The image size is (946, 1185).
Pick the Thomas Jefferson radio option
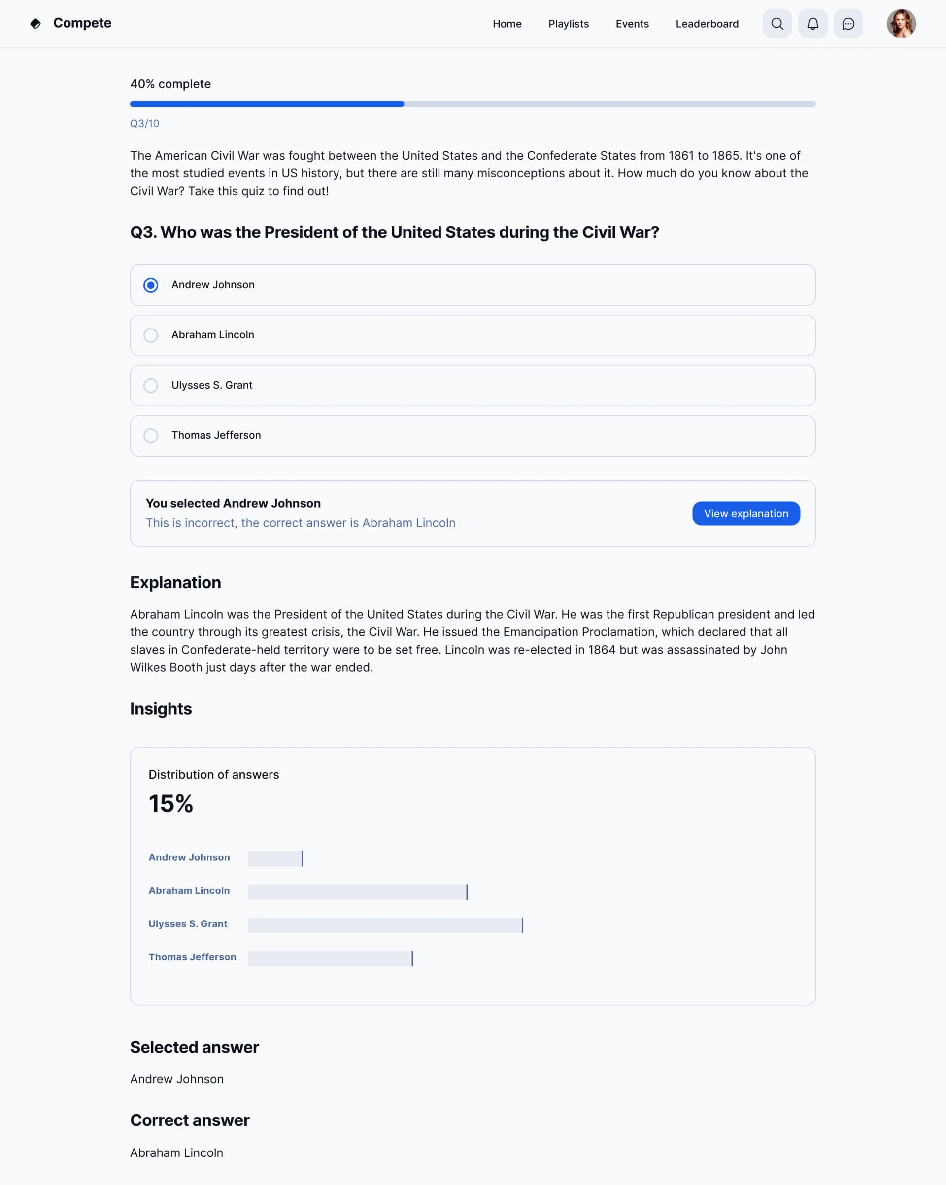[151, 436]
